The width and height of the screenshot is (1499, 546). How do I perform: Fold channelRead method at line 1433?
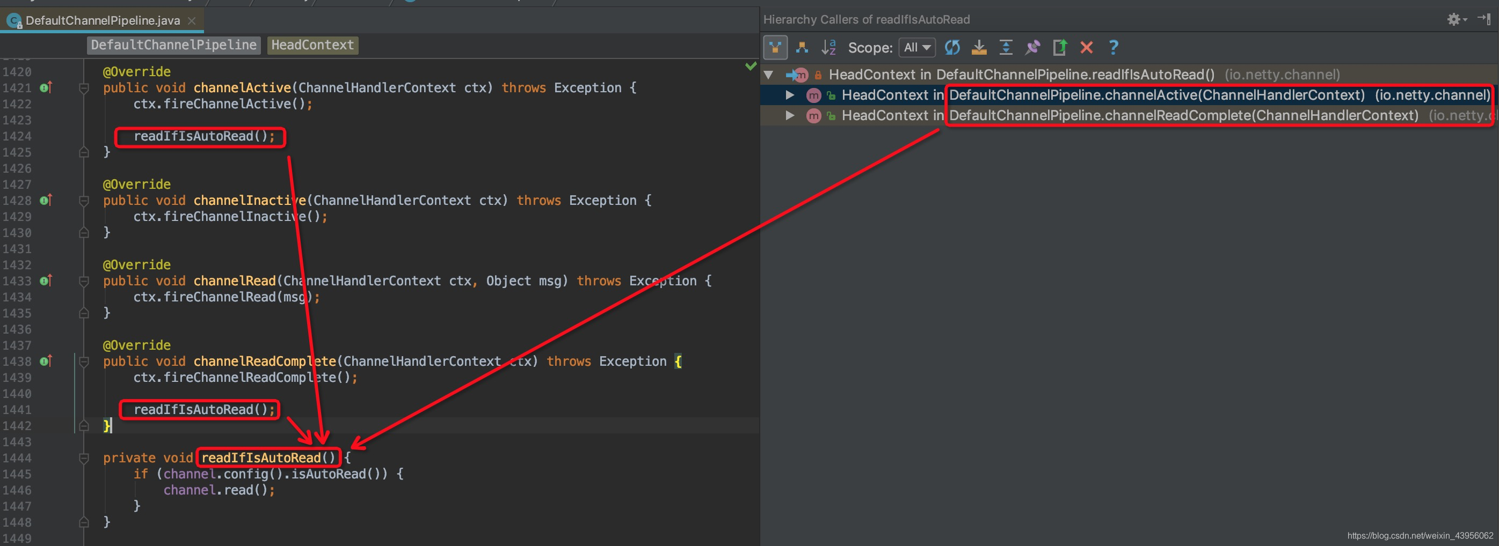84,281
